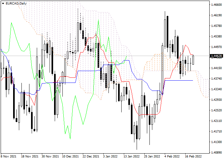Click price axis value 1.46190
The width and height of the screenshot is (224, 160).
click(216, 15)
